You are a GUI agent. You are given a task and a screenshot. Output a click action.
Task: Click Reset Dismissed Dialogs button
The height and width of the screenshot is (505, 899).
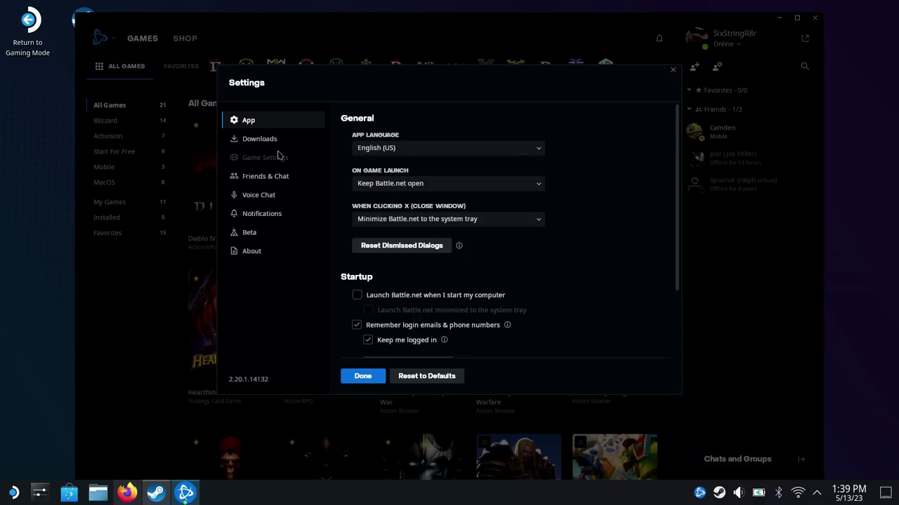pyautogui.click(x=402, y=245)
